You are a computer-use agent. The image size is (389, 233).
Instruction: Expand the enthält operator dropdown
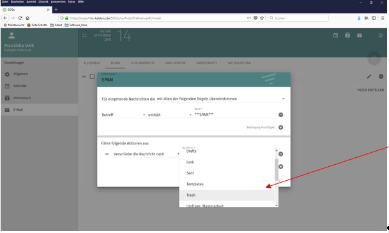click(170, 115)
